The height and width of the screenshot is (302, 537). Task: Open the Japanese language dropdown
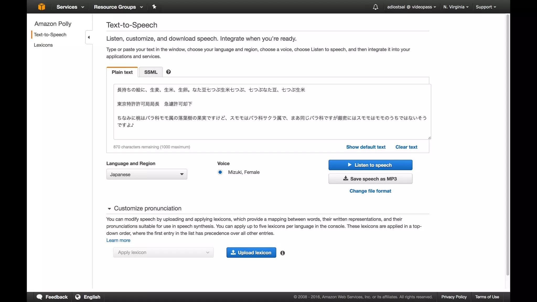click(x=147, y=174)
